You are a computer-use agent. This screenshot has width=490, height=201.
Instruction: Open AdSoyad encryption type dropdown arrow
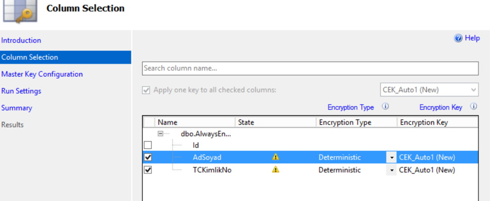coord(391,157)
